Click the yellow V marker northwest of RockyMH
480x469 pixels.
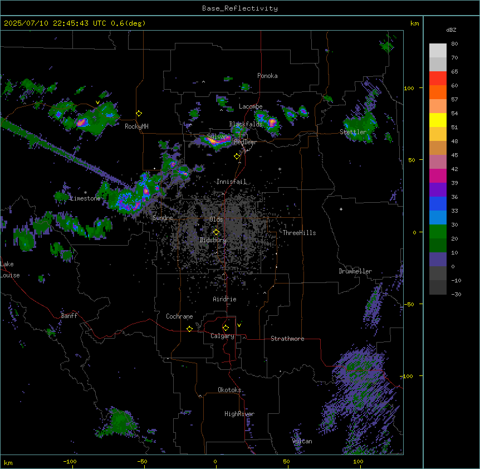(x=97, y=102)
